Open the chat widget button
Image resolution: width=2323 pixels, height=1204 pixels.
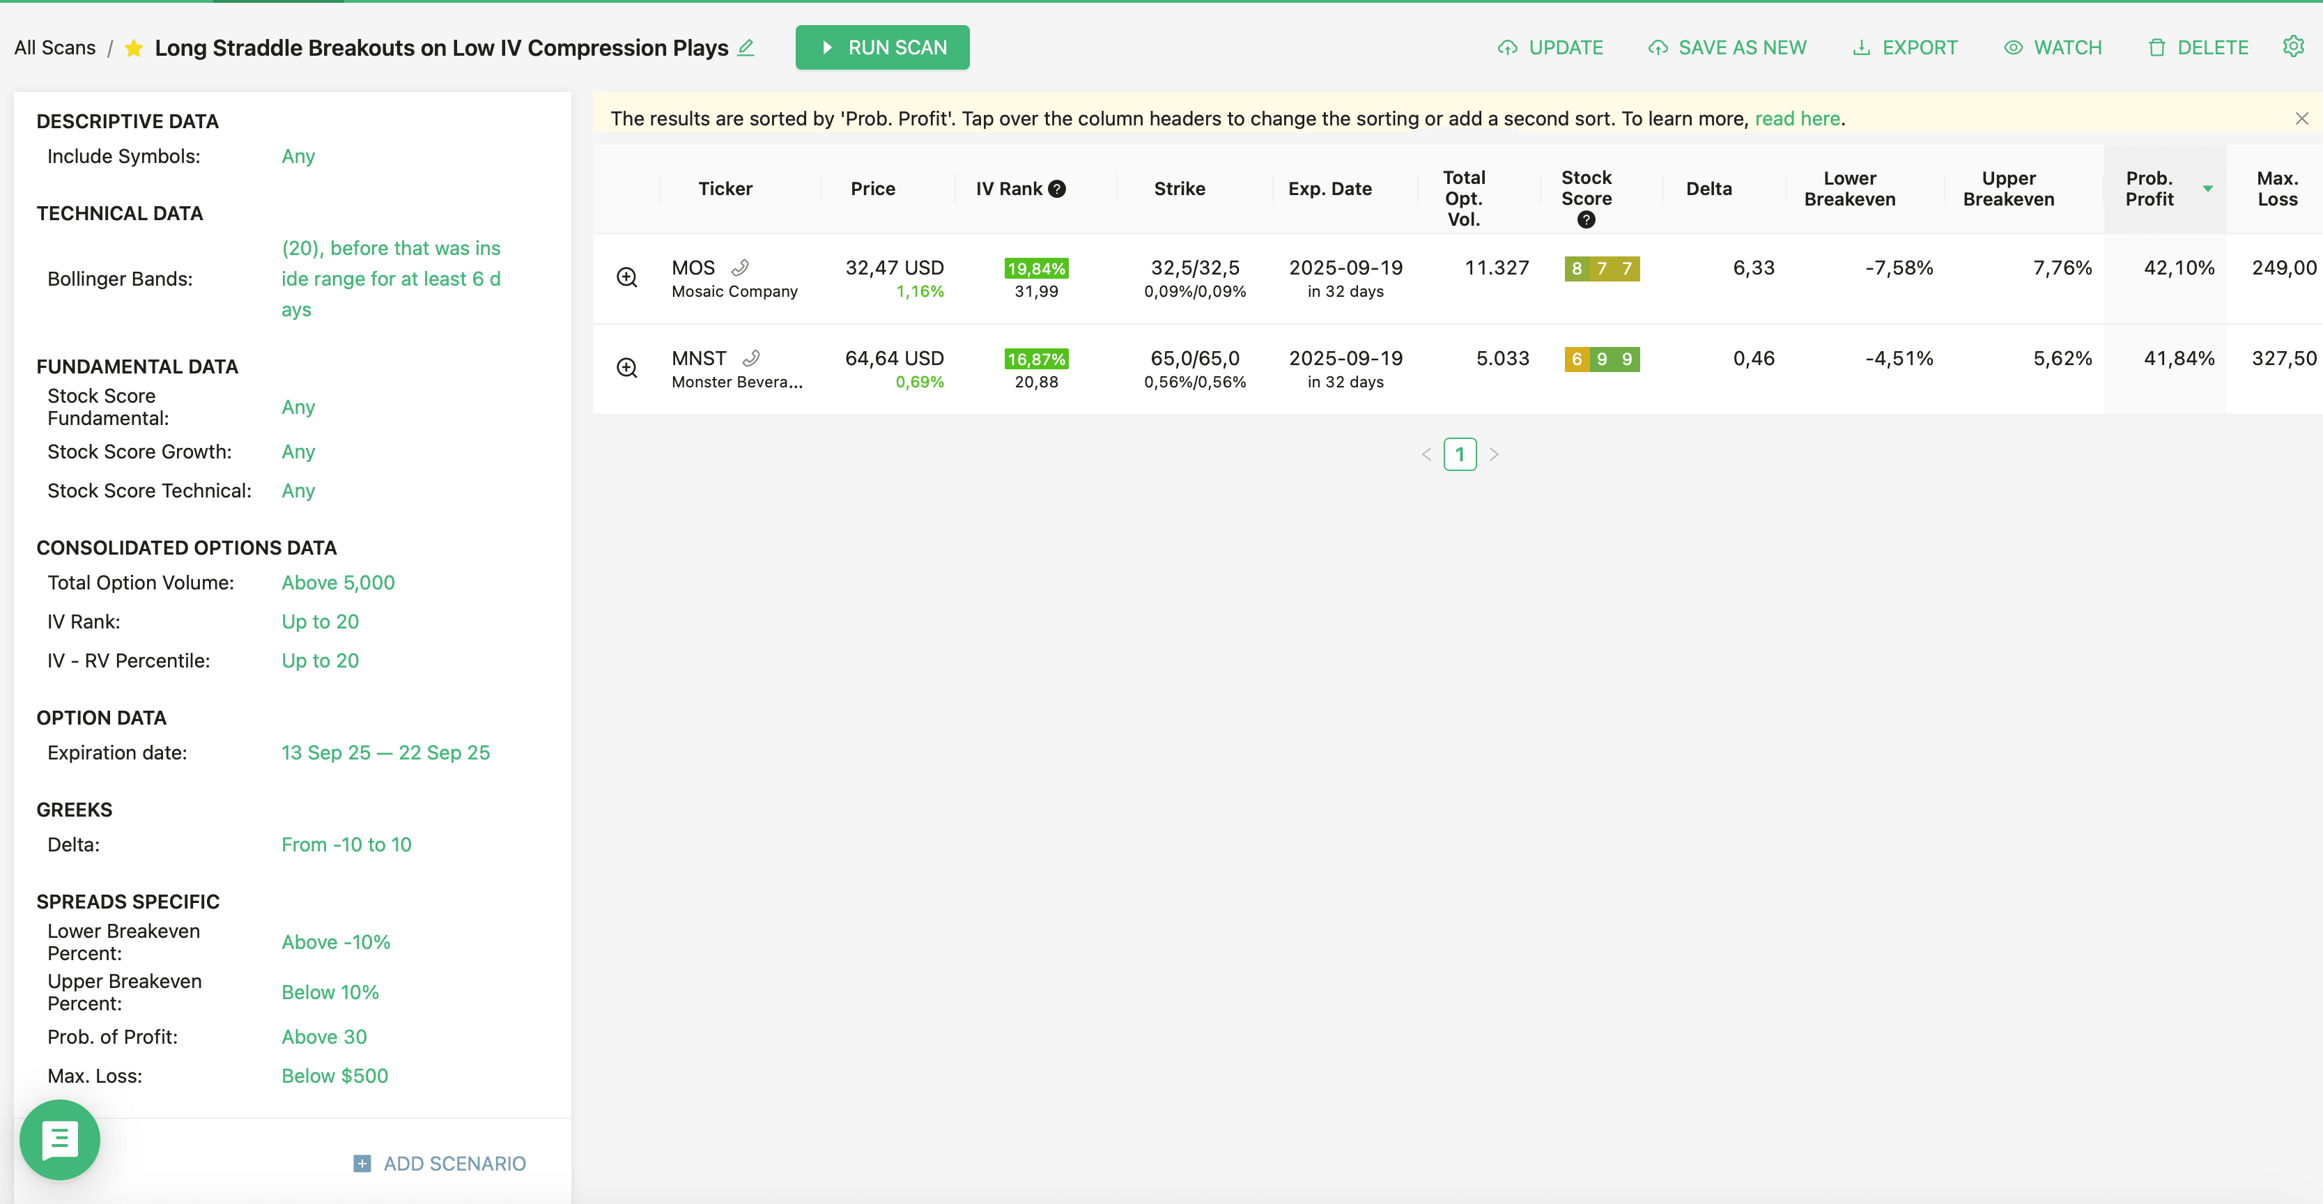pos(59,1140)
